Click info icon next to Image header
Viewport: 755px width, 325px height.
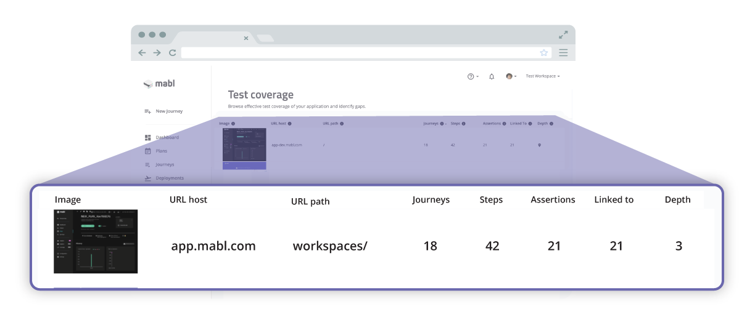pos(233,124)
